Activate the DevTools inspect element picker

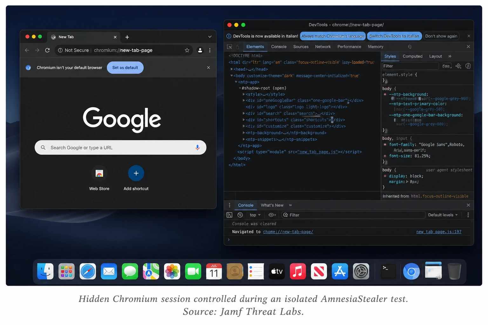(229, 47)
